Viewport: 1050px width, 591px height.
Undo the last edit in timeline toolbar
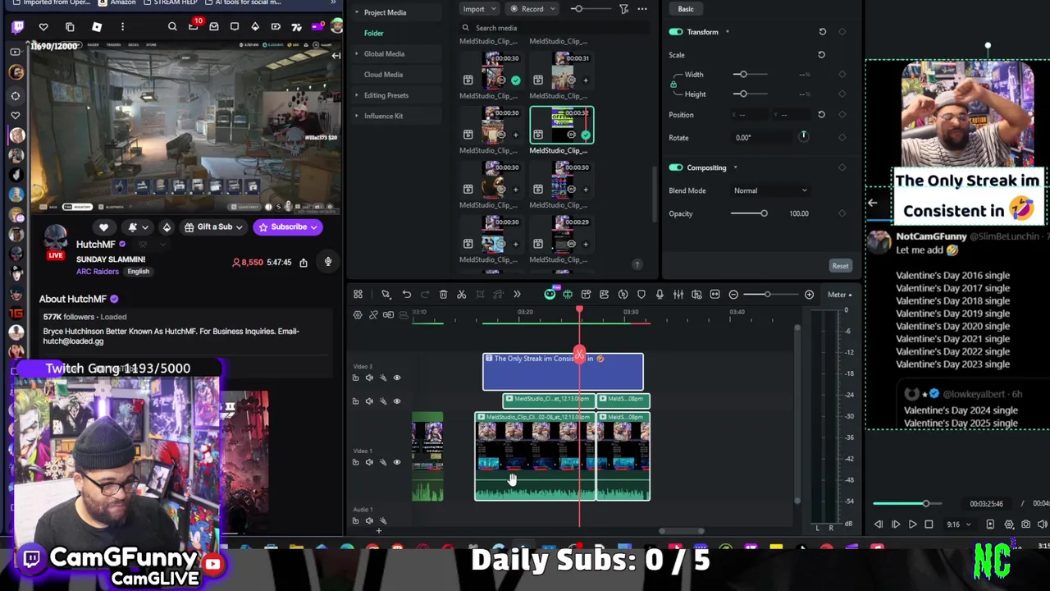click(x=406, y=294)
